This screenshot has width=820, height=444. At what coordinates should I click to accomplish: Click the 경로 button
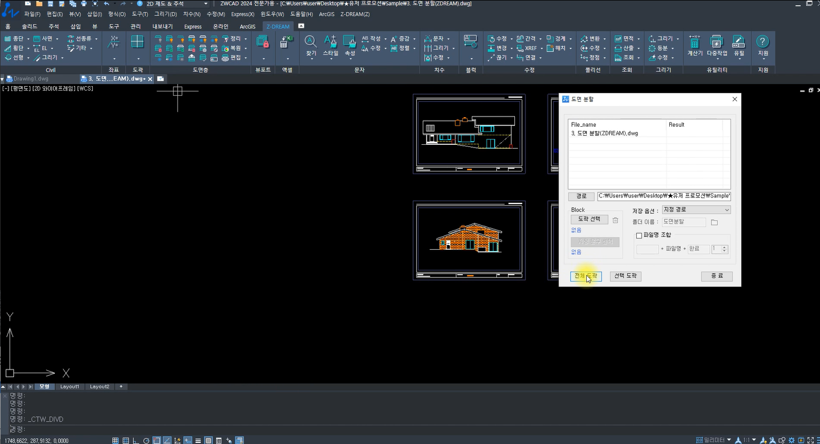click(x=581, y=196)
